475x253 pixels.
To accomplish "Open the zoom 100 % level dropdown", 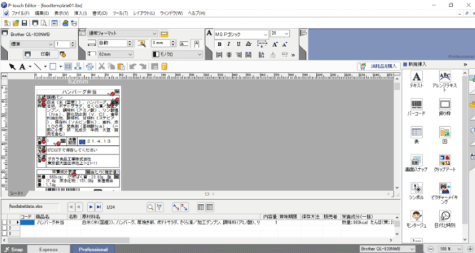I will (450, 249).
